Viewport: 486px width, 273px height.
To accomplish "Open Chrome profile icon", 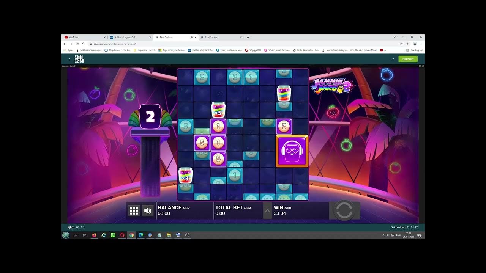I will tap(415, 44).
